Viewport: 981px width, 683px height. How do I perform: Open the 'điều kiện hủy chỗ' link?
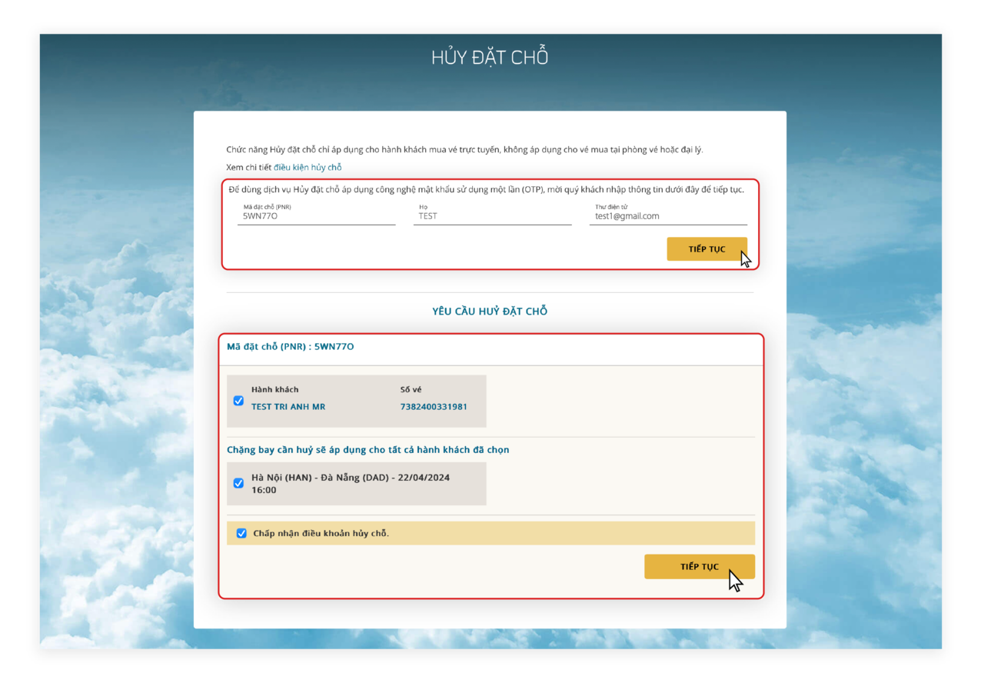(x=308, y=168)
